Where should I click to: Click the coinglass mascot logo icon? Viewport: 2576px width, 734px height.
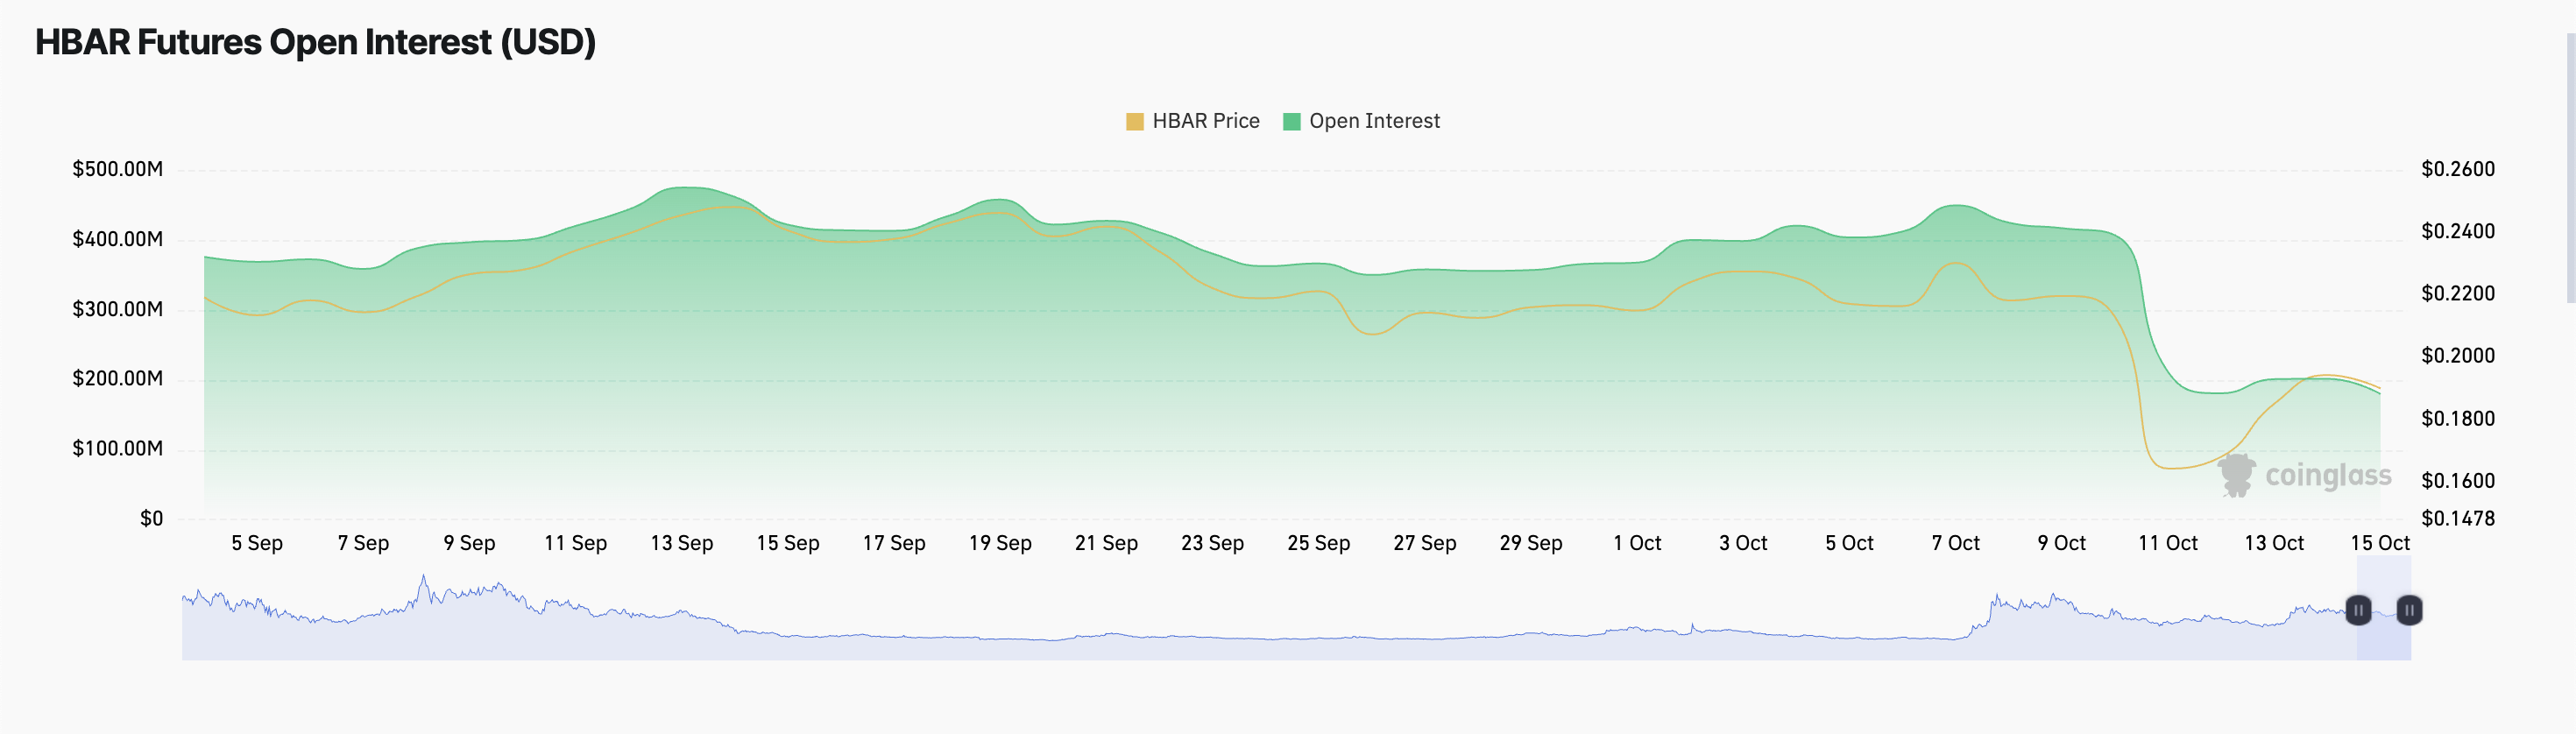point(2237,475)
